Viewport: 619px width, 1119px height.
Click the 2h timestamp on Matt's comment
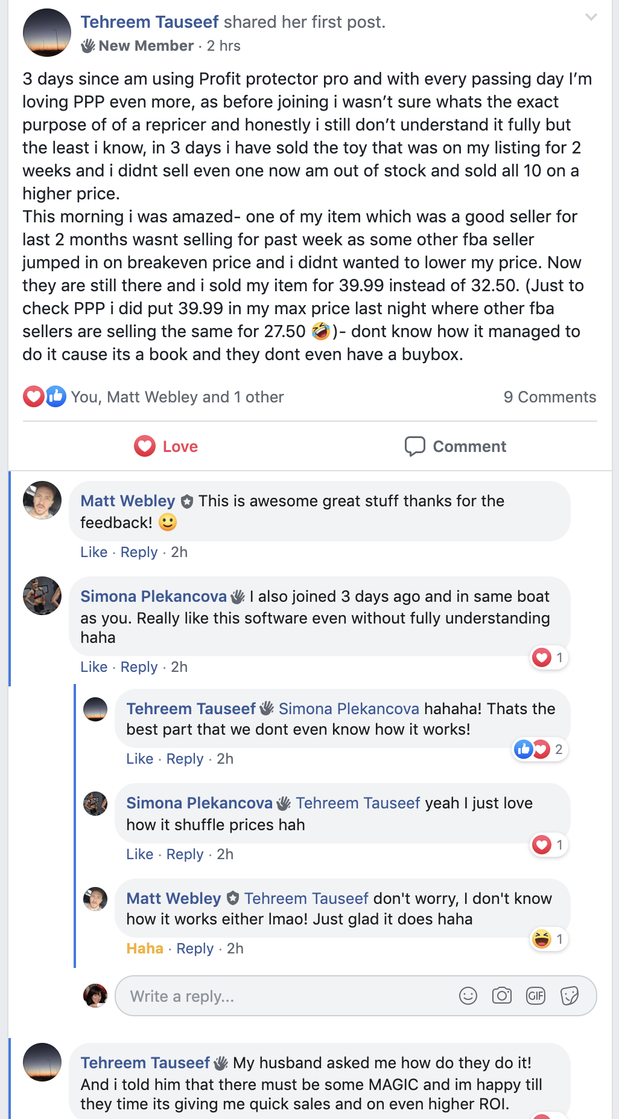point(179,552)
